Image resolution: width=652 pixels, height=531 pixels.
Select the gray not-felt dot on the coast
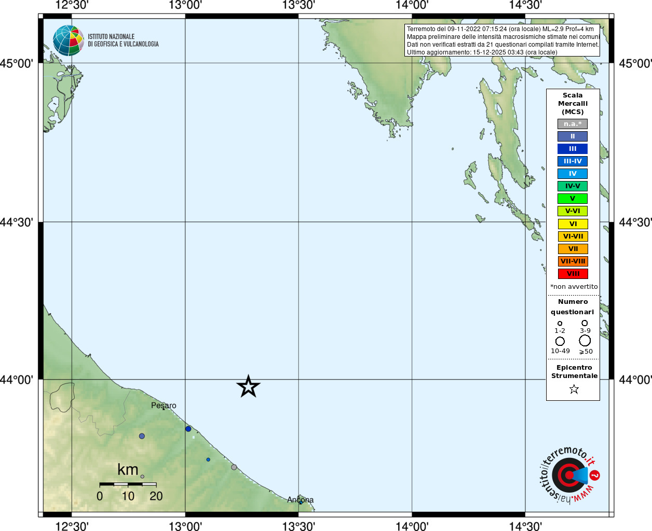[x=234, y=467]
